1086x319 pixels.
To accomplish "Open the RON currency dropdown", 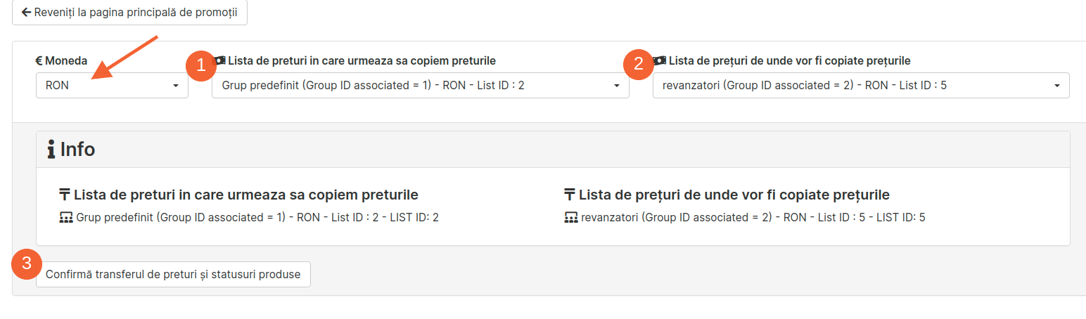I will (112, 85).
